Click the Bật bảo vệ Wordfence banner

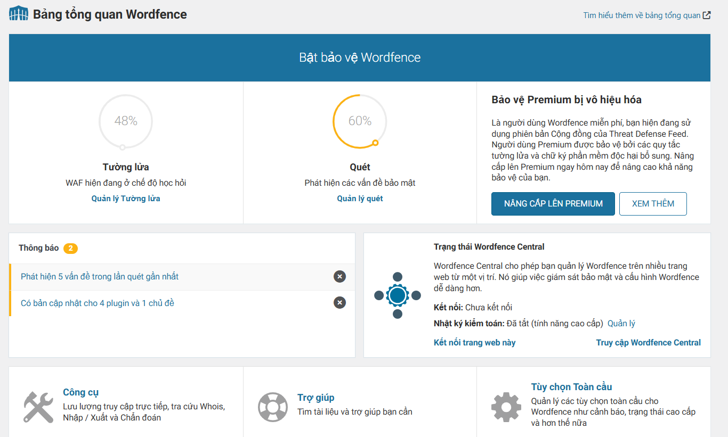click(360, 57)
